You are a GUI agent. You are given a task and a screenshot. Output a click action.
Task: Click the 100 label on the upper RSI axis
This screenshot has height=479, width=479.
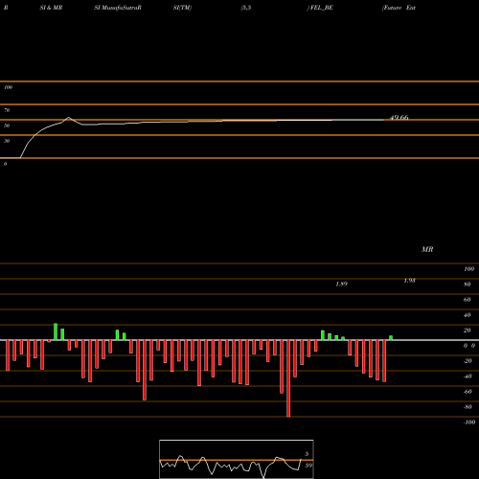(8, 87)
